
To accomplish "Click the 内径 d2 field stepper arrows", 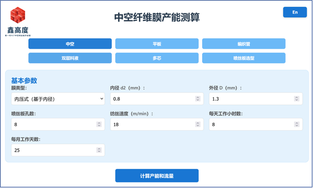I will [x=198, y=98].
